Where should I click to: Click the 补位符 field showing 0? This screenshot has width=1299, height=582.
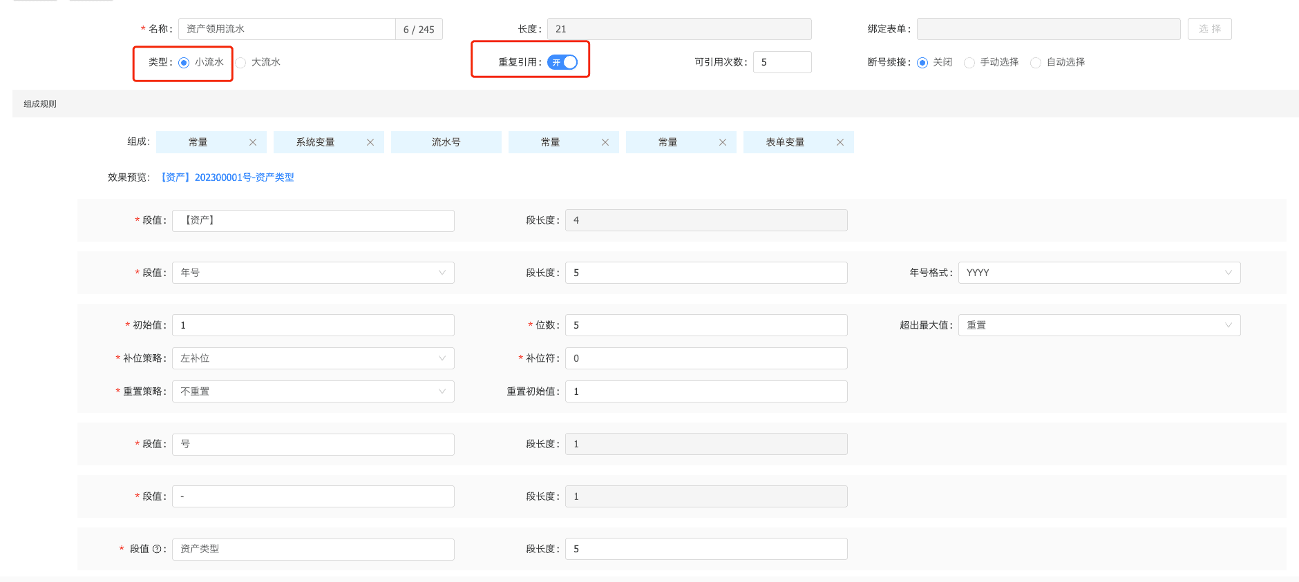(706, 358)
